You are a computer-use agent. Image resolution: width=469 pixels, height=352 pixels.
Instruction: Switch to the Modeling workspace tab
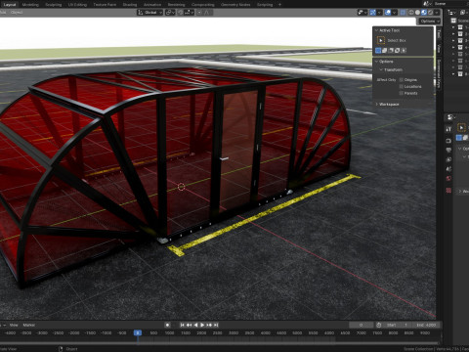point(30,5)
